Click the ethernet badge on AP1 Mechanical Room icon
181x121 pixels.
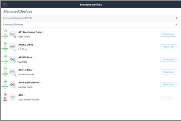tap(15, 37)
